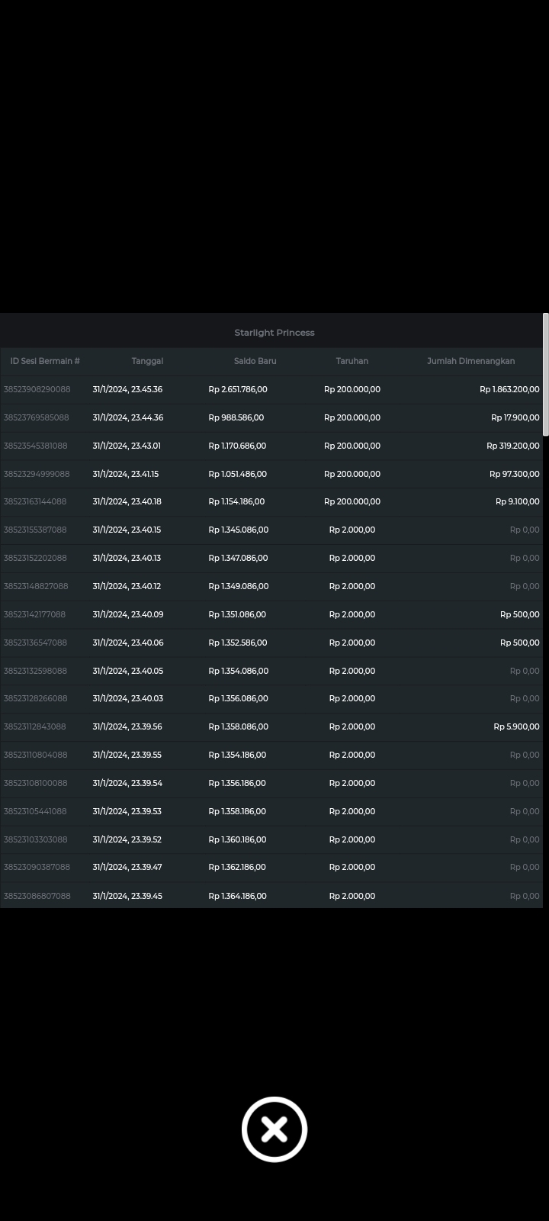Image resolution: width=549 pixels, height=1221 pixels.
Task: Click the Rp 1.863.200,00 winning amount
Action: click(x=509, y=389)
